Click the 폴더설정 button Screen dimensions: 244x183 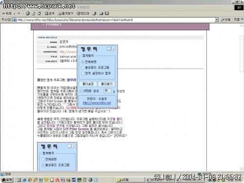pos(88,84)
